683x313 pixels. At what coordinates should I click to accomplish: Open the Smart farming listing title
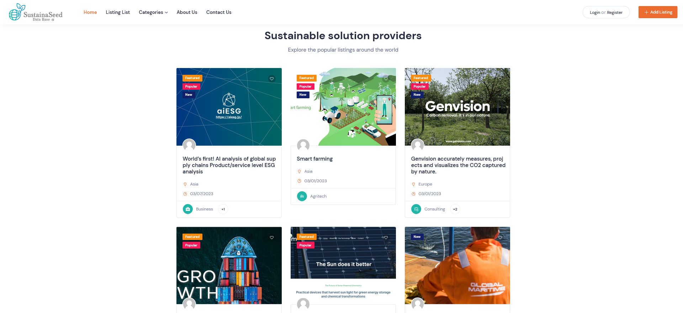click(x=315, y=159)
